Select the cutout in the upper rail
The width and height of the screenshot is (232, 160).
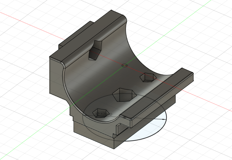95,50
